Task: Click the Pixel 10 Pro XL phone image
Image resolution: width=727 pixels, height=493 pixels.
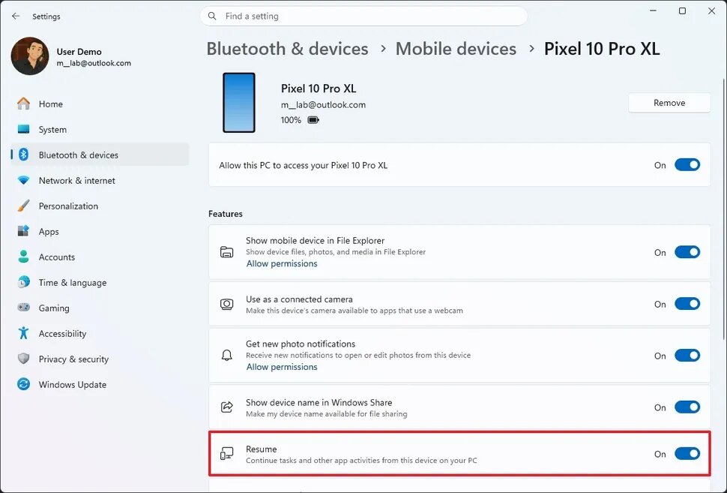Action: tap(239, 103)
